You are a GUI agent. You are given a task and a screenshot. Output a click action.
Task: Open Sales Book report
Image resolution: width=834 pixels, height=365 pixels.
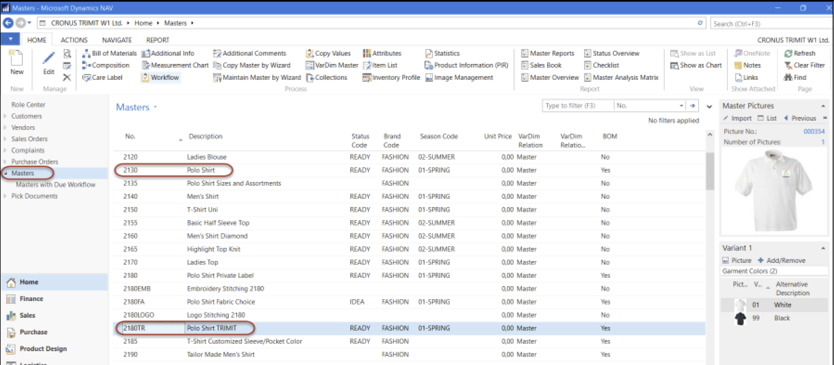click(x=541, y=65)
